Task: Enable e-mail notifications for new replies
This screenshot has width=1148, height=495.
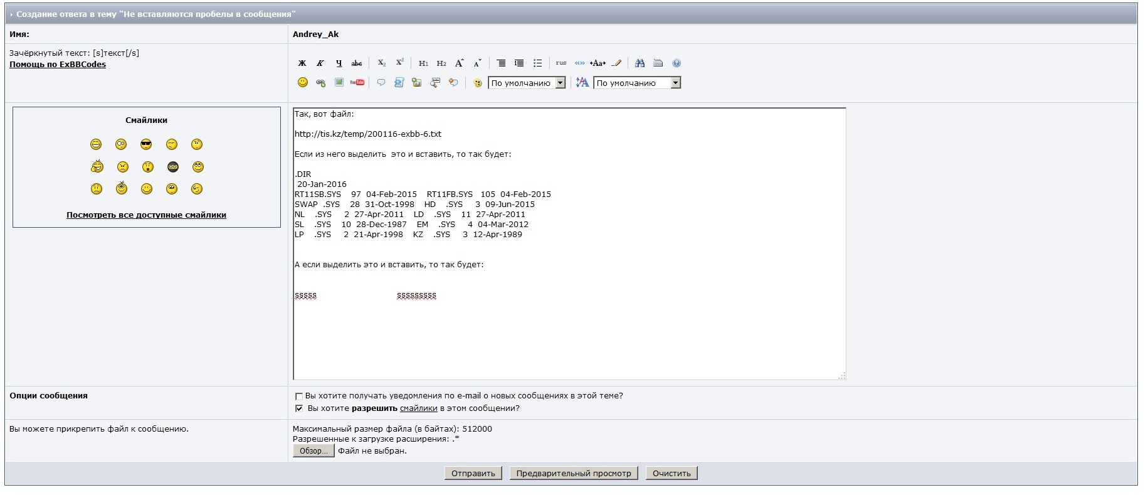Action: (x=299, y=397)
